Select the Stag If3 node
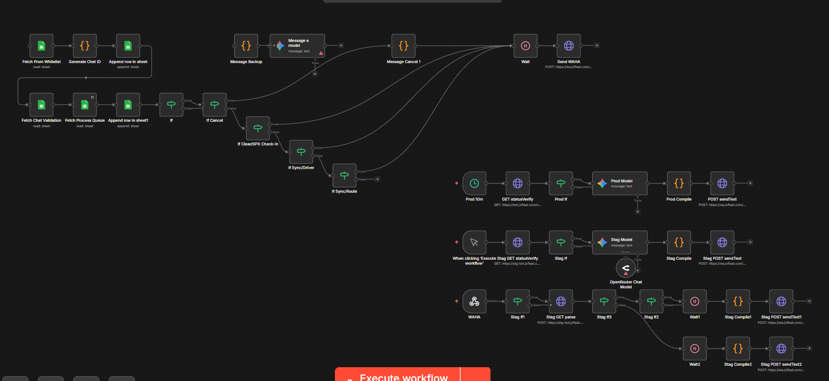Viewport: 829px width, 381px height. [604, 301]
